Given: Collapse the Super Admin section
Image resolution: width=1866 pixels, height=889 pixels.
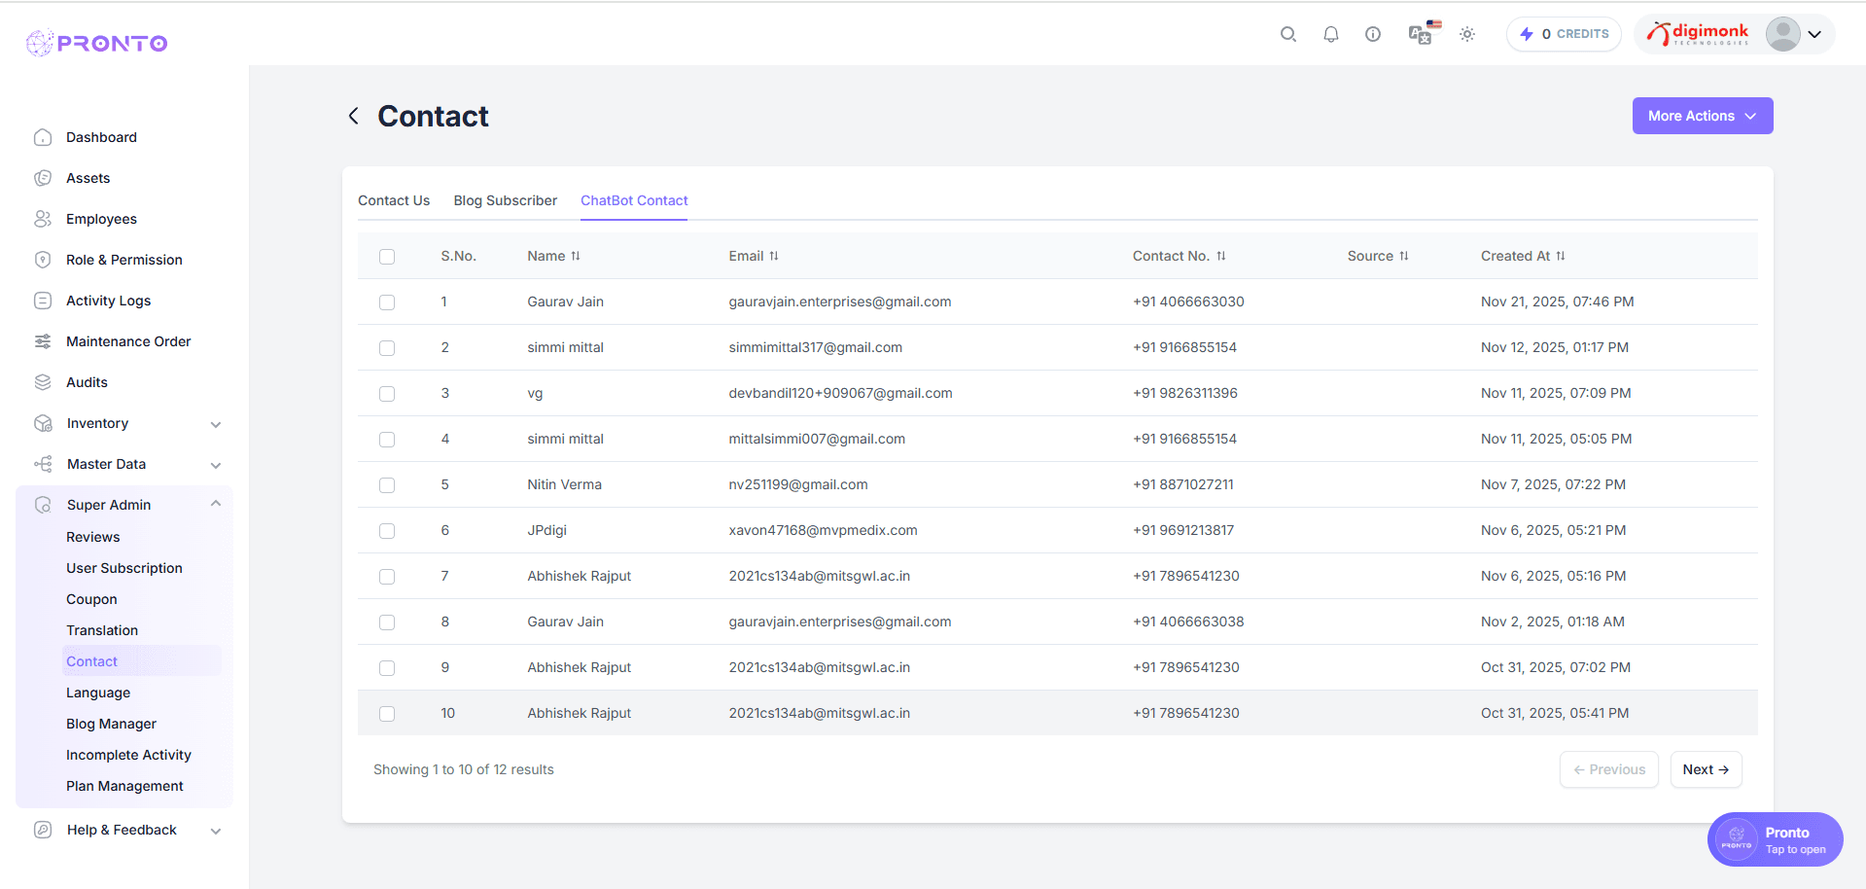Looking at the screenshot, I should [x=108, y=504].
